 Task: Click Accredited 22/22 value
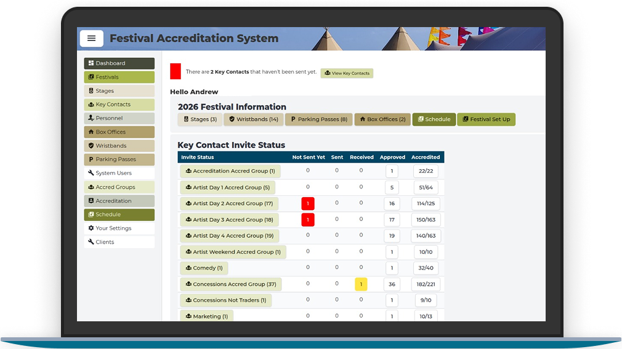click(x=426, y=171)
